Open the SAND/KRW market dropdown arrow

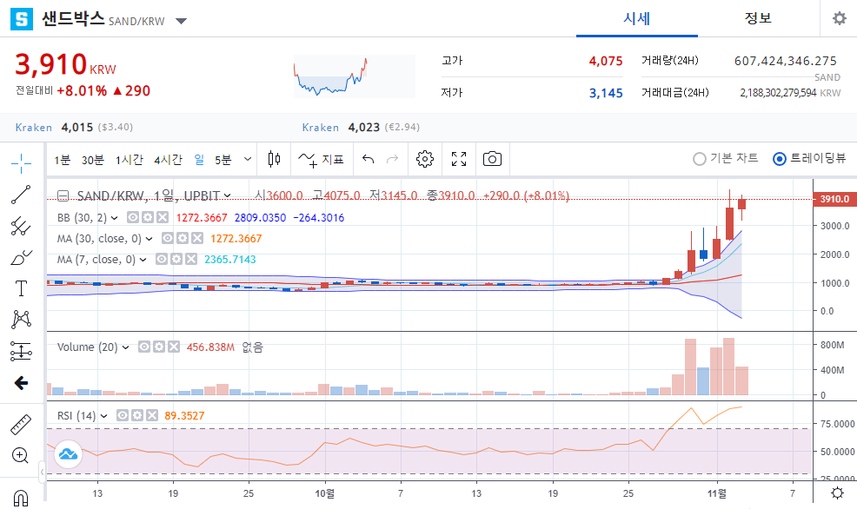pos(181,22)
